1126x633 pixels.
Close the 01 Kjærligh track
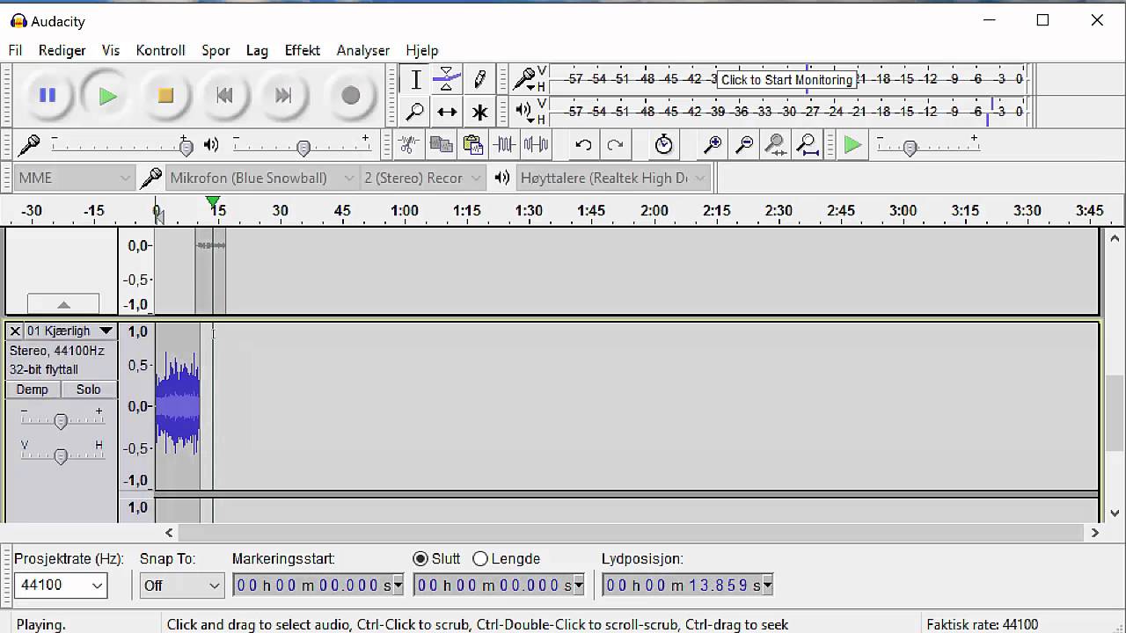pos(15,331)
